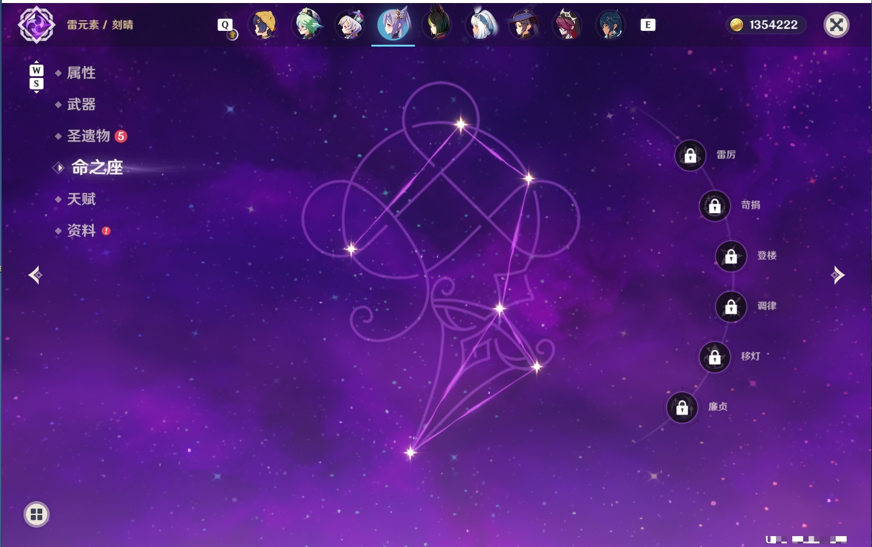
Task: Go to the previous character with the left arrow
Action: coord(35,275)
